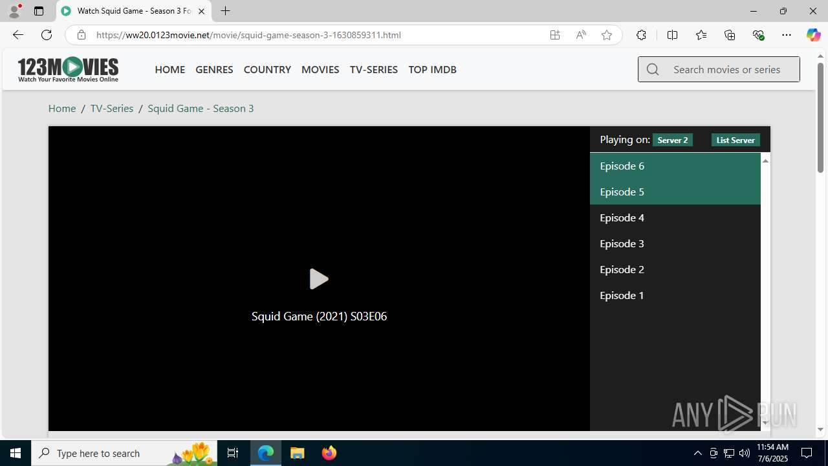Open the Extensions puzzle icon

click(641, 35)
